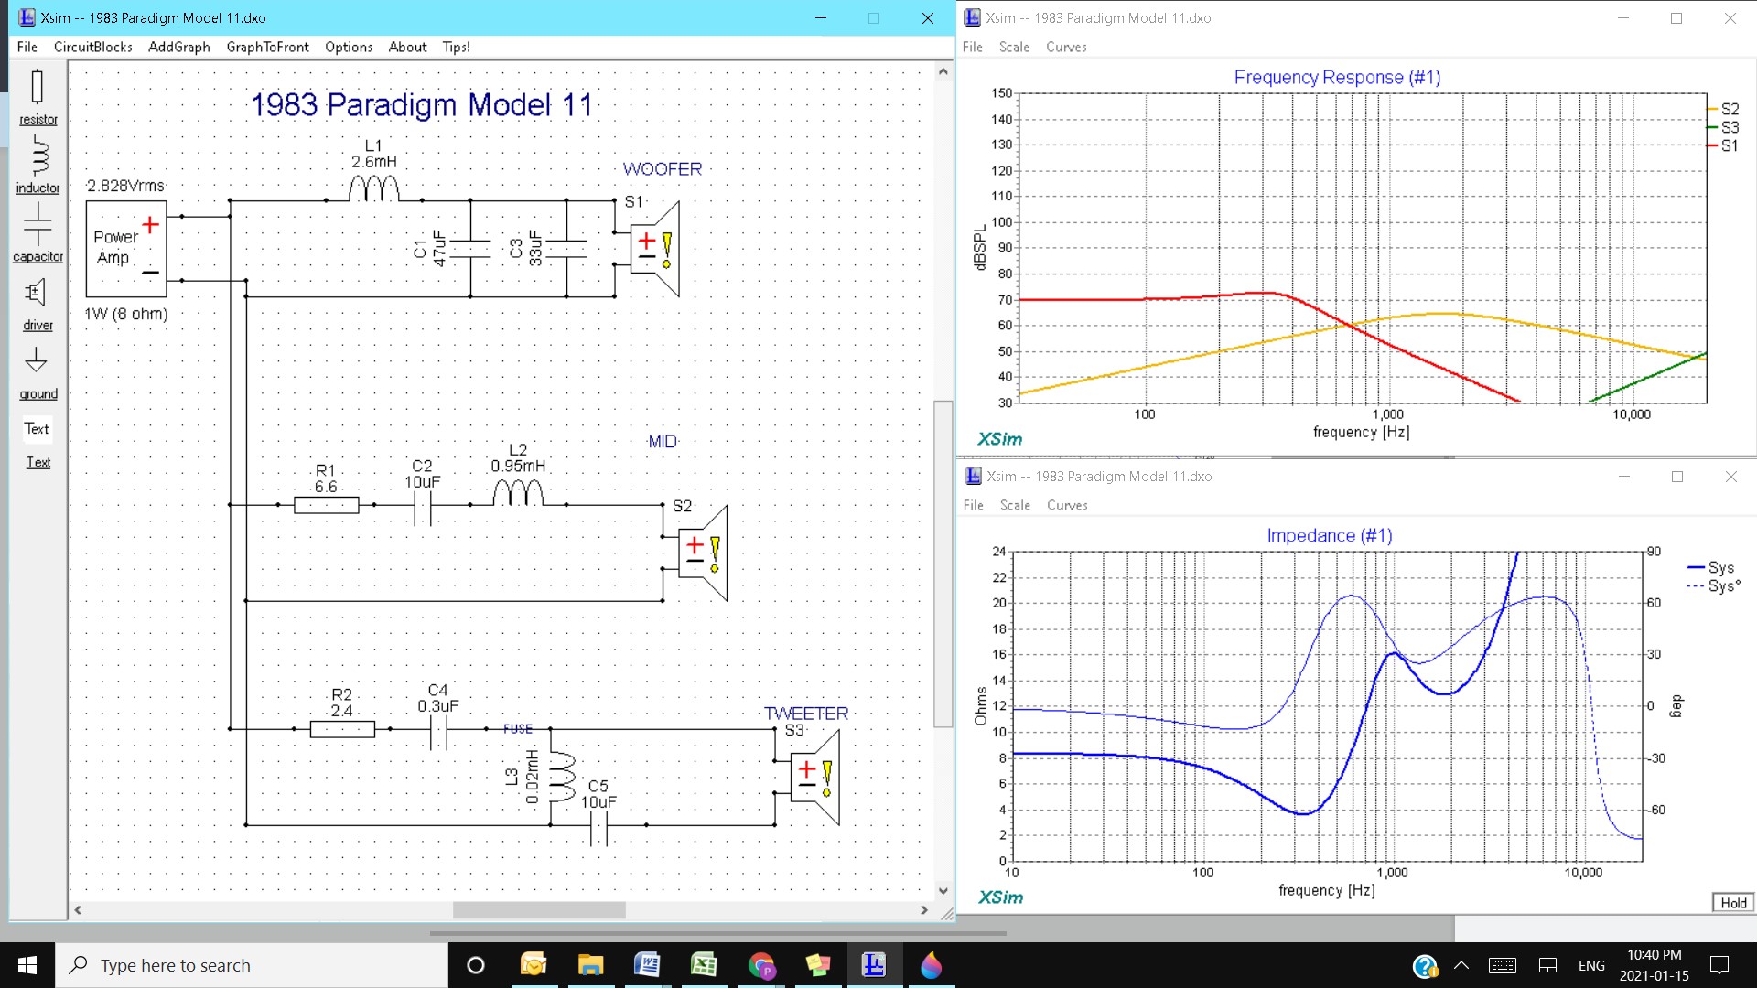1757x988 pixels.
Task: Open Curves menu in Frequency Response window
Action: [1066, 47]
